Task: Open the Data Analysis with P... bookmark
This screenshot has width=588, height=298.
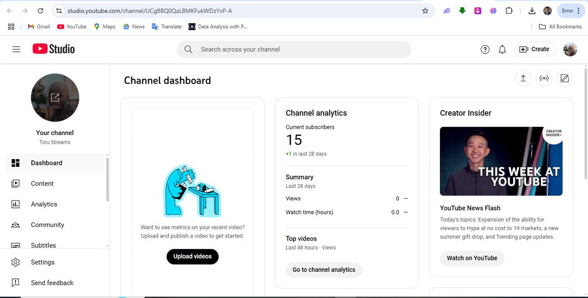Action: pos(218,26)
